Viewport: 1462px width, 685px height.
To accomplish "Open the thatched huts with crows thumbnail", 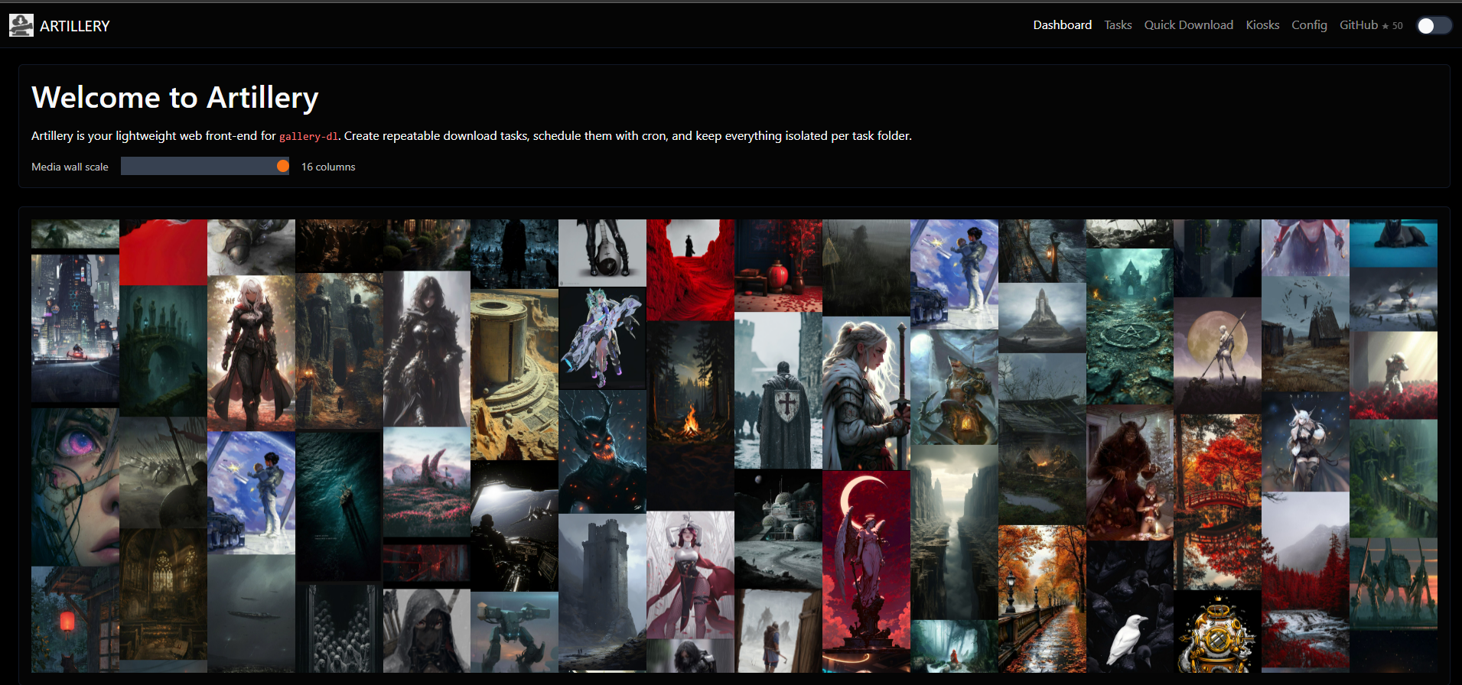I will tap(1305, 334).
